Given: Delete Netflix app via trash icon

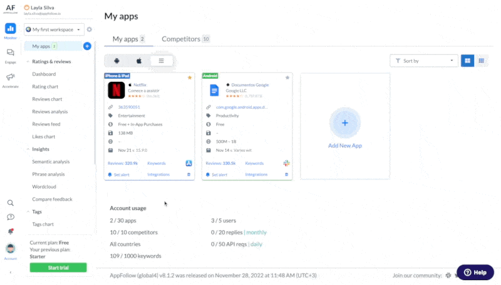Looking at the screenshot, I should click(x=189, y=174).
